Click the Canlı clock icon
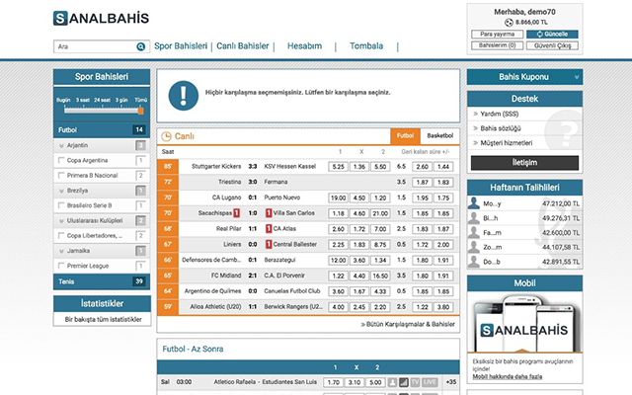The width and height of the screenshot is (632, 395). [x=166, y=135]
